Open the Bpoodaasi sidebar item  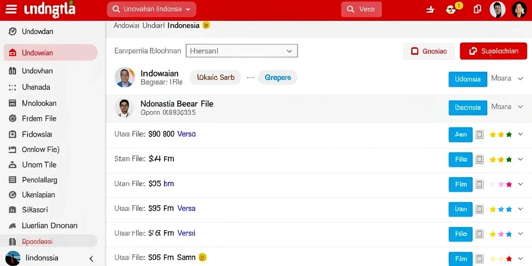[x=50, y=242]
